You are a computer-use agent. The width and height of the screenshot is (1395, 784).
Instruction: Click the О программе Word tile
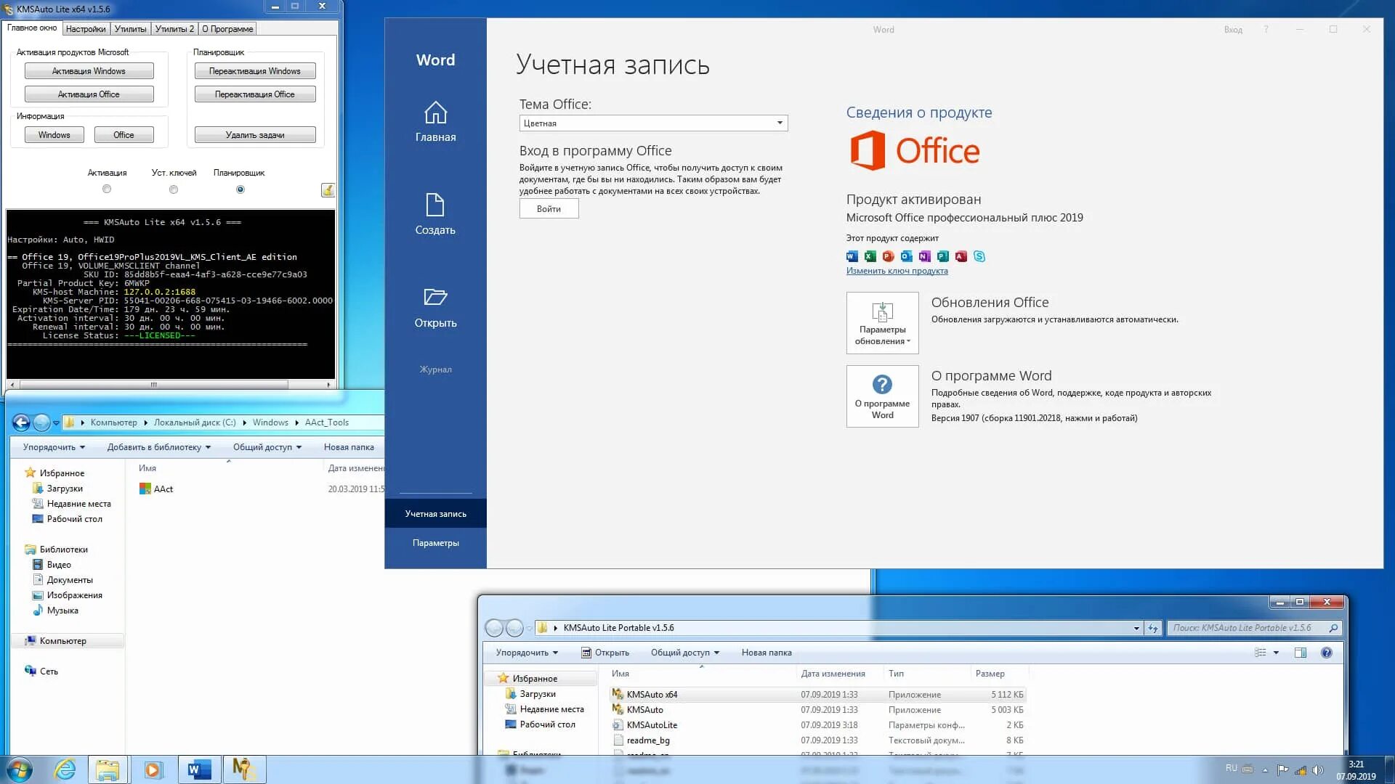[x=882, y=396]
